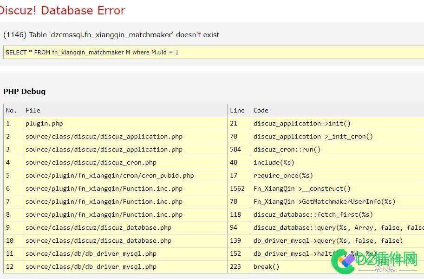
Task: Click the Code column header
Action: pyautogui.click(x=261, y=111)
